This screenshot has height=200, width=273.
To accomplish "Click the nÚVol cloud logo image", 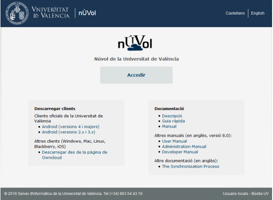I will pyautogui.click(x=135, y=43).
